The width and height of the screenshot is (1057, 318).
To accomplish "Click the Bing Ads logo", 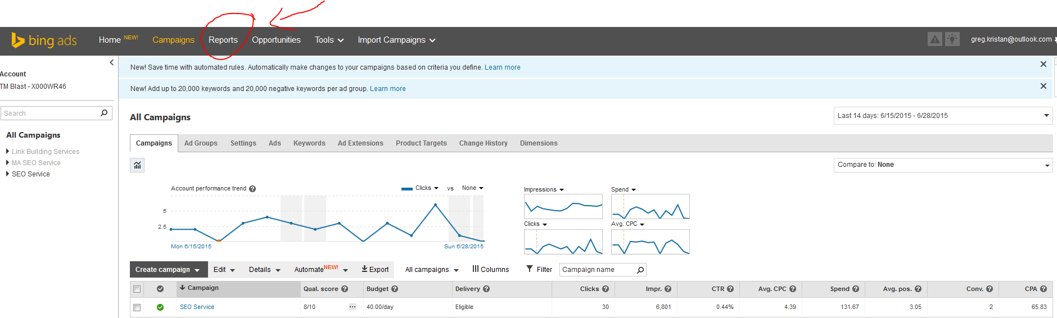I will click(44, 40).
